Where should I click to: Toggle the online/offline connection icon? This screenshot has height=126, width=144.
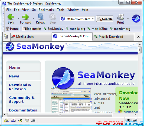click(128, 120)
